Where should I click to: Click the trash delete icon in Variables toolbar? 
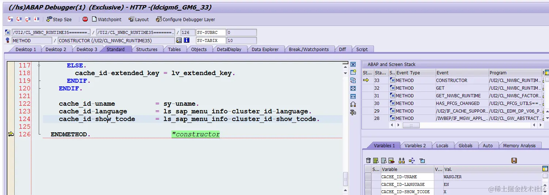(x=368, y=160)
